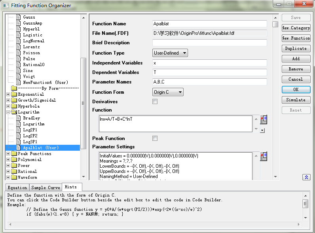This screenshot has height=233, width=315.
Task: Select the Bradley function under Logarithm
Action: pyautogui.click(x=32, y=118)
